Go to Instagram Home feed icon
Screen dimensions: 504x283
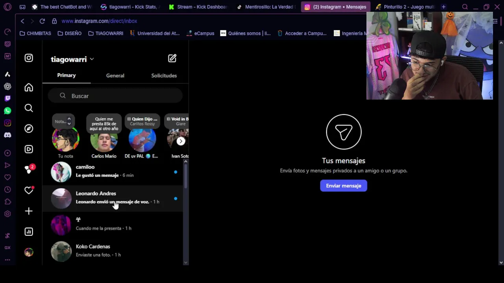tap(29, 88)
